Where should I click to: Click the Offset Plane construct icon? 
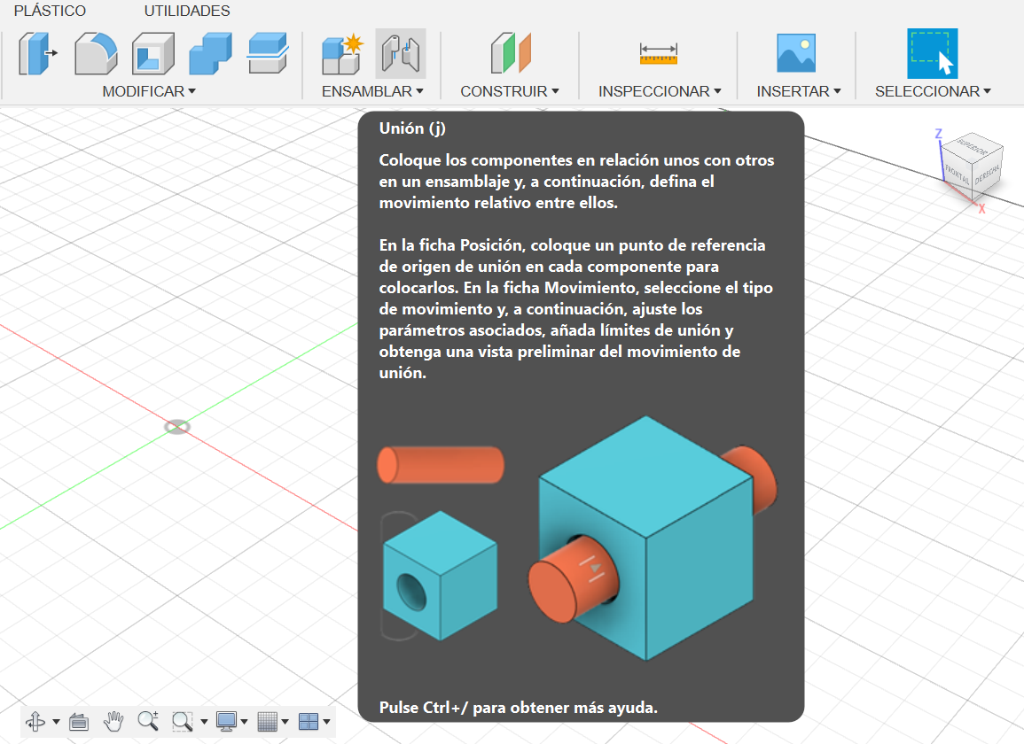pyautogui.click(x=511, y=53)
